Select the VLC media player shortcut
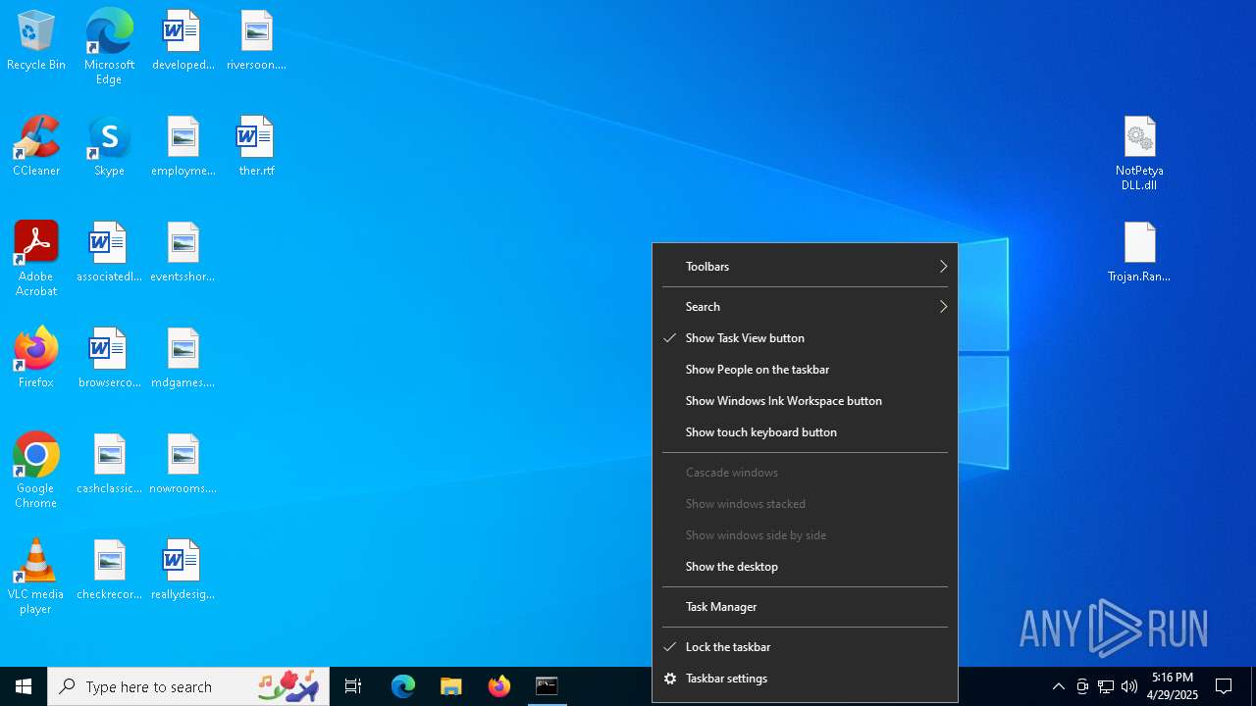This screenshot has height=706, width=1256. (36, 578)
